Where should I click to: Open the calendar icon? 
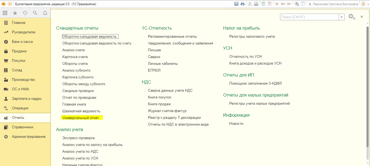tap(269, 4)
